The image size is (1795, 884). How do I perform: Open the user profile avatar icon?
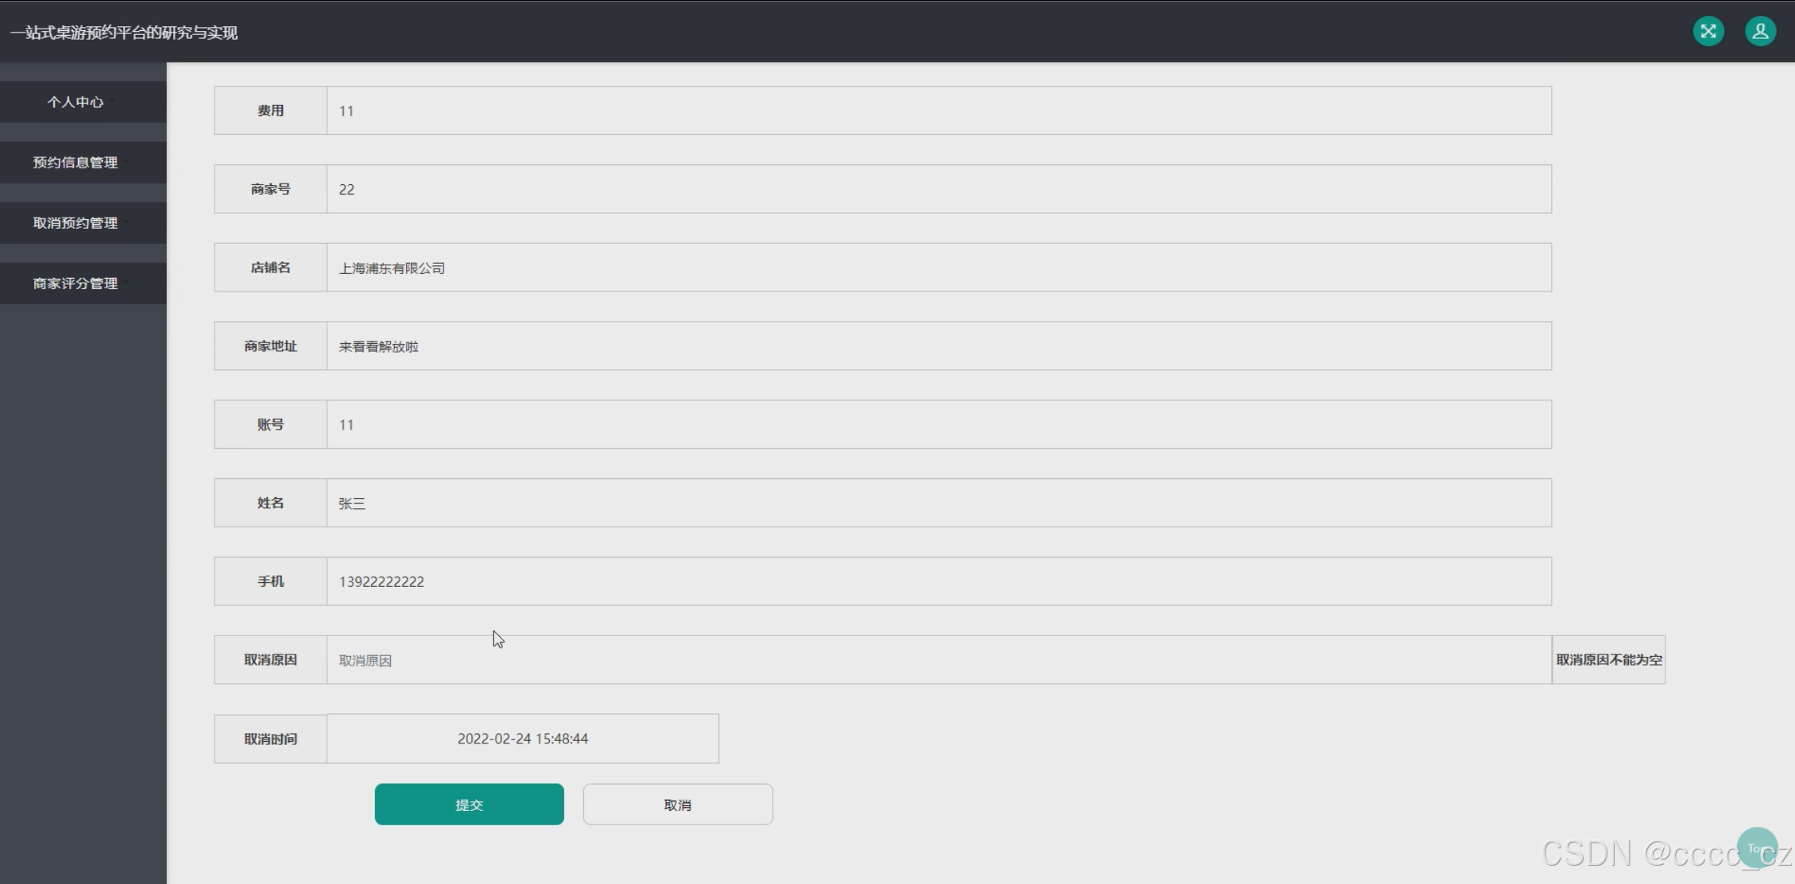pyautogui.click(x=1760, y=32)
